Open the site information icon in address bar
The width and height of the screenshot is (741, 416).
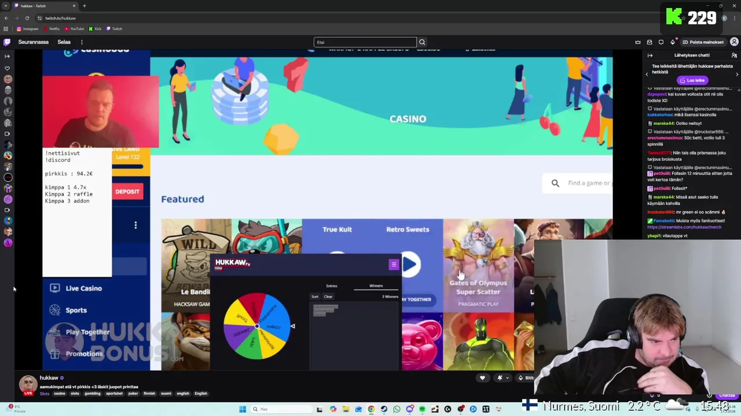pos(39,18)
